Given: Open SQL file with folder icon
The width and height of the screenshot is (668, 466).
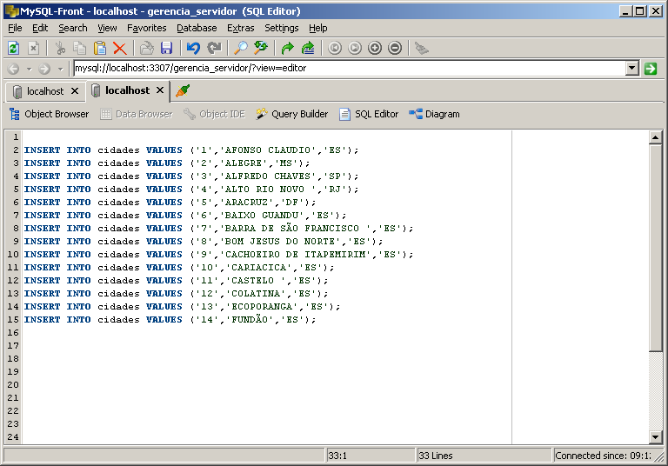Looking at the screenshot, I should tap(146, 48).
